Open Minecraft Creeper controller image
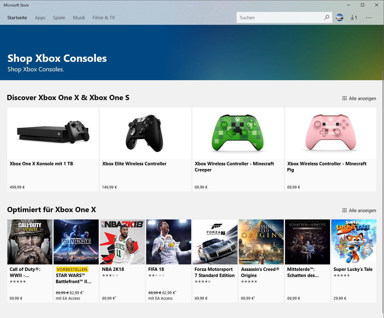 (x=238, y=133)
